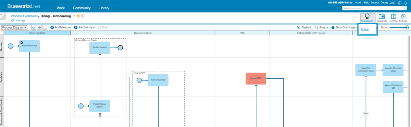Screen dimensions: 411x127
Task: Open the Community menu
Action: tap(82, 8)
